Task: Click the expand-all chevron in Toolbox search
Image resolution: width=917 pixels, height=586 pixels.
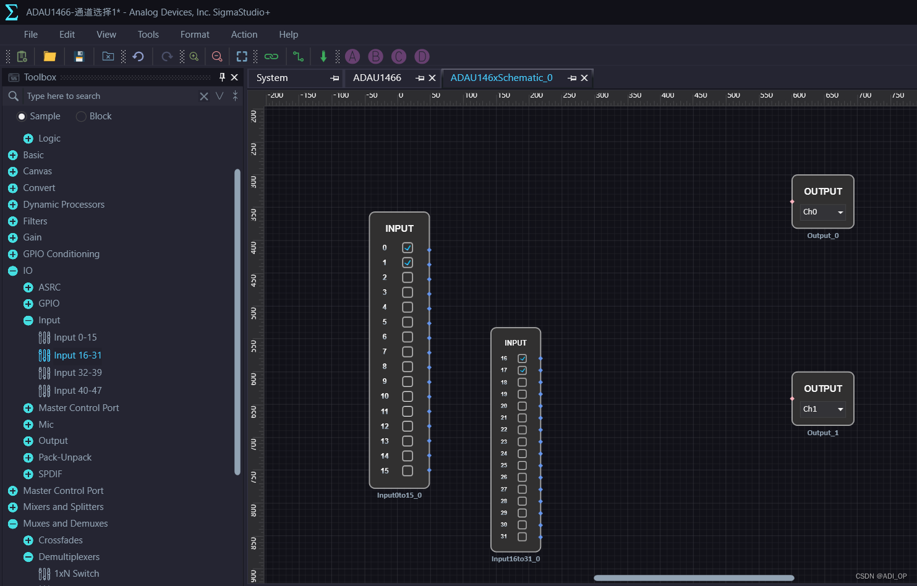Action: click(220, 96)
